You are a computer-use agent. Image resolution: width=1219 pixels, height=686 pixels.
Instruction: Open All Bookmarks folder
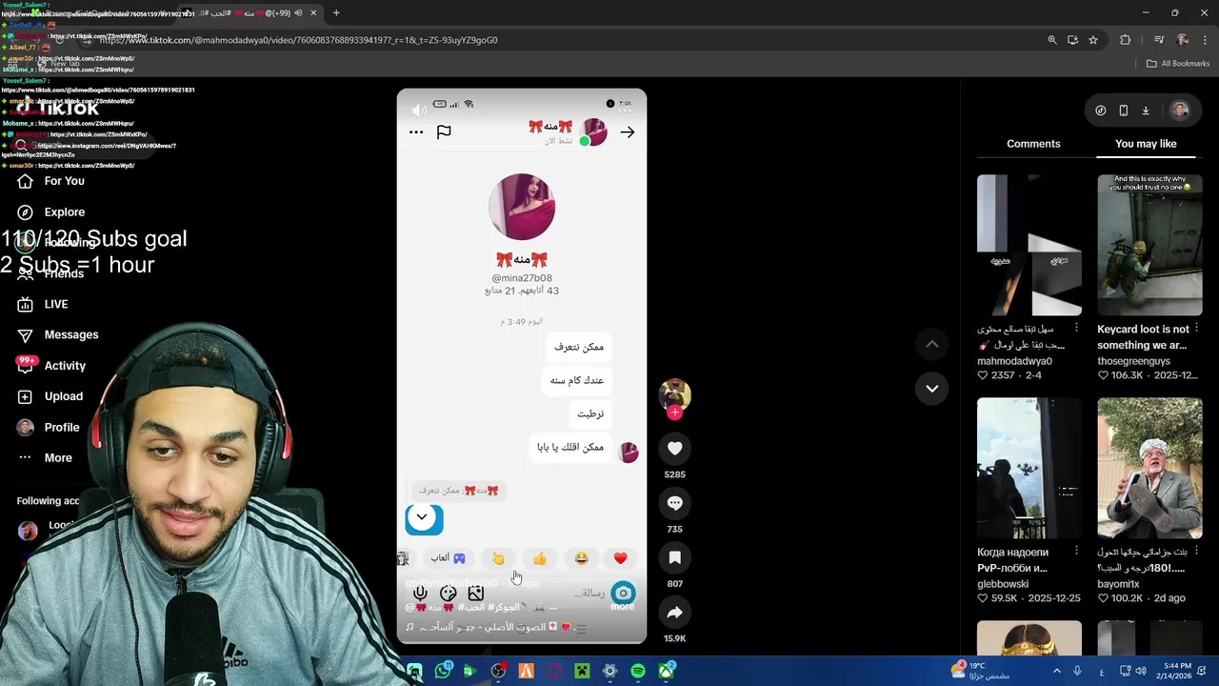(x=1178, y=64)
